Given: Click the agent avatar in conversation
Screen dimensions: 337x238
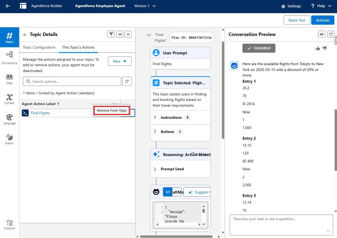Looking at the screenshot, I should [234, 66].
